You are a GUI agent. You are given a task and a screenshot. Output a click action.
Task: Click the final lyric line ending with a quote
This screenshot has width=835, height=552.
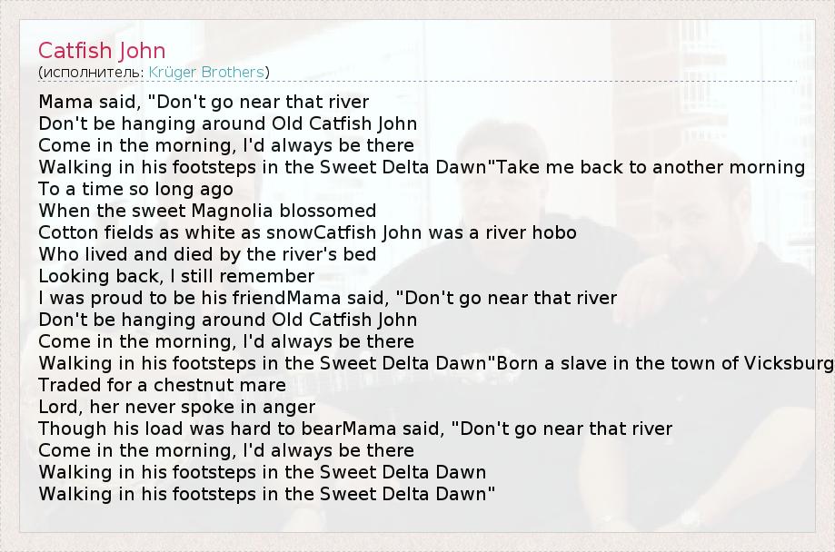tap(266, 494)
